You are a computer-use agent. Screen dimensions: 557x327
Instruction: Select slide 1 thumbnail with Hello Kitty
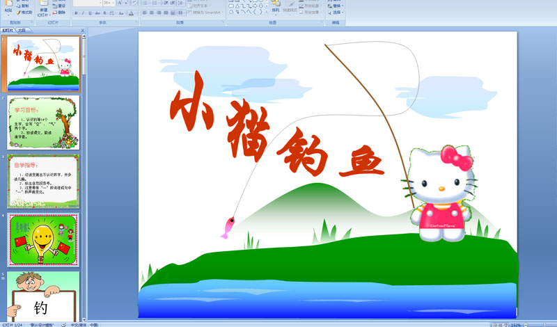(43, 63)
